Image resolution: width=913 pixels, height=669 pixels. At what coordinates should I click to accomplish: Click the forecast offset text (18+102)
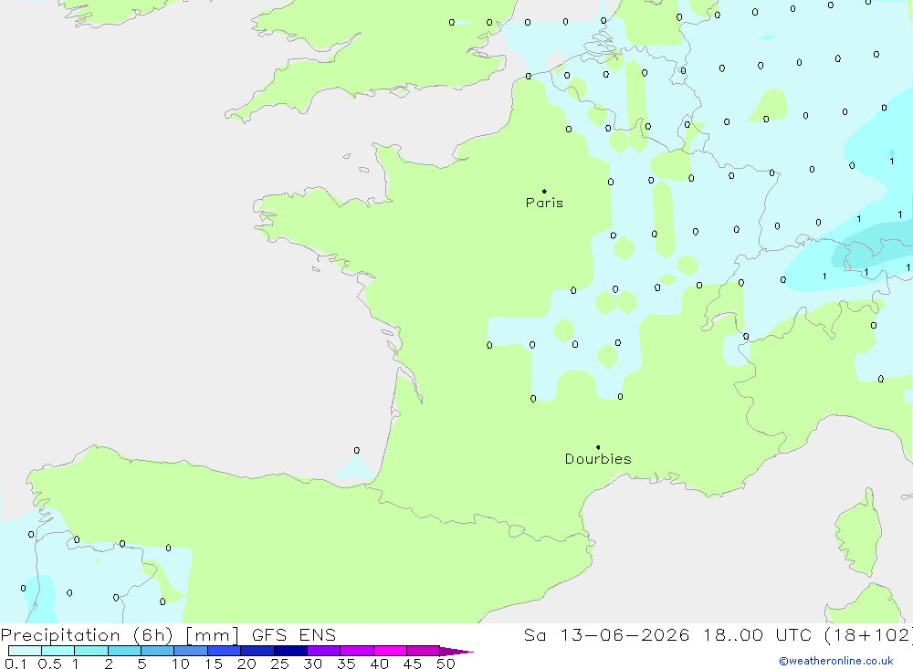tap(868, 635)
